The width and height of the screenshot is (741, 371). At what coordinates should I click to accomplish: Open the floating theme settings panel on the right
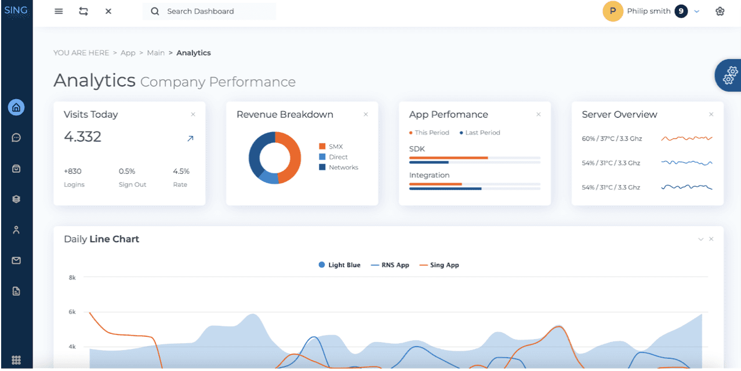click(x=731, y=75)
